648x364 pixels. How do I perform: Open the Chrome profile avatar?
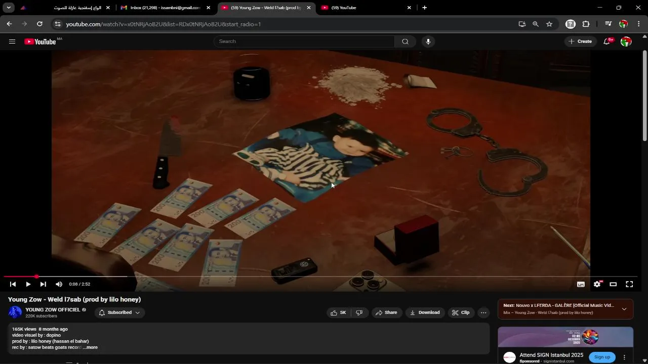(624, 24)
